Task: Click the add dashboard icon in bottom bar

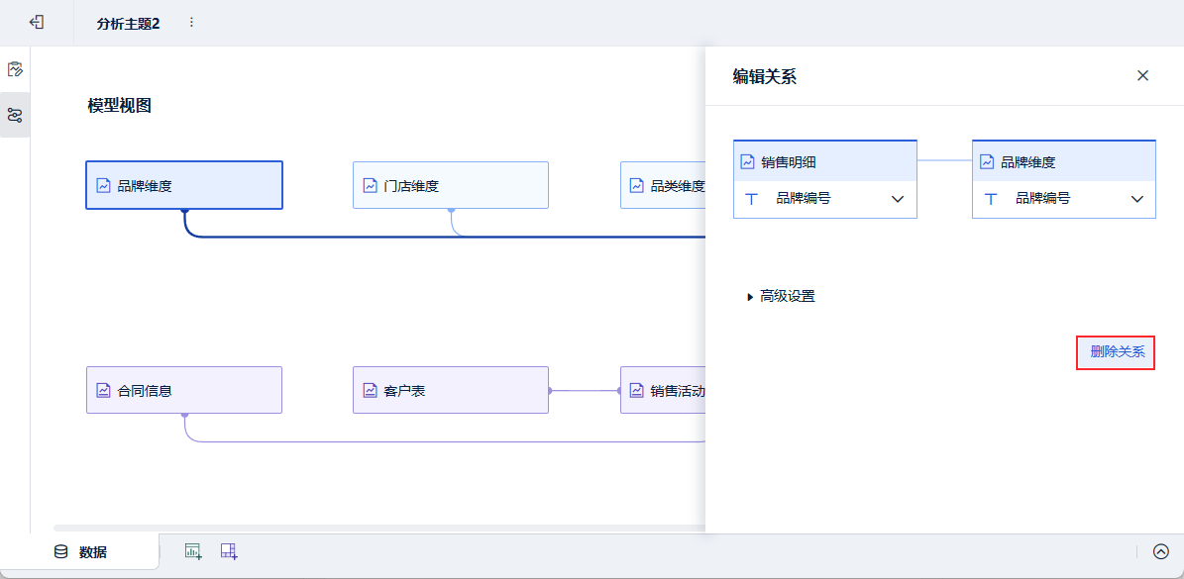Action: tap(229, 551)
